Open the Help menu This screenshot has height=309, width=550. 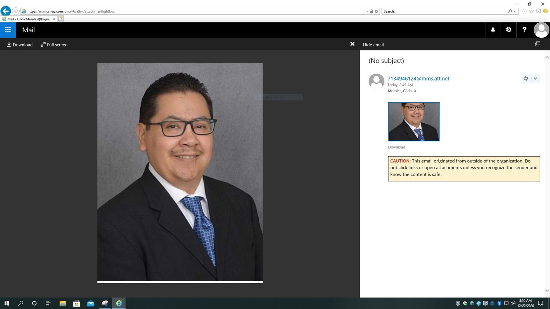tap(524, 30)
